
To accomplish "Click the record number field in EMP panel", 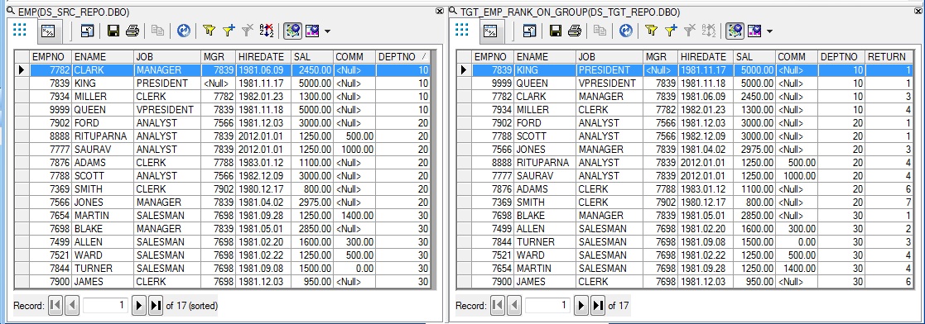I will pos(106,306).
